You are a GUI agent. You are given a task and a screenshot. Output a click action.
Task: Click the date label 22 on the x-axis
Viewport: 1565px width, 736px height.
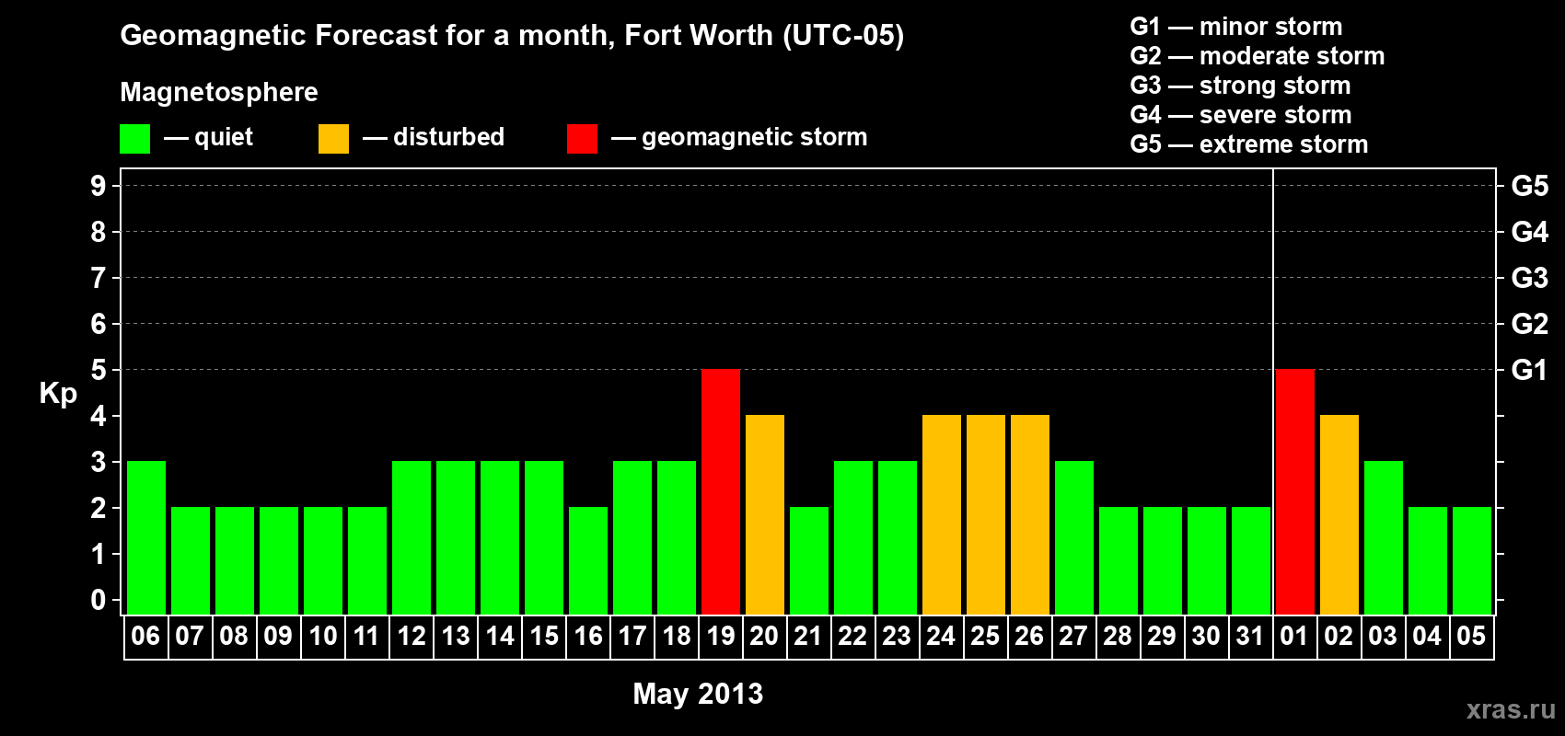coord(852,637)
